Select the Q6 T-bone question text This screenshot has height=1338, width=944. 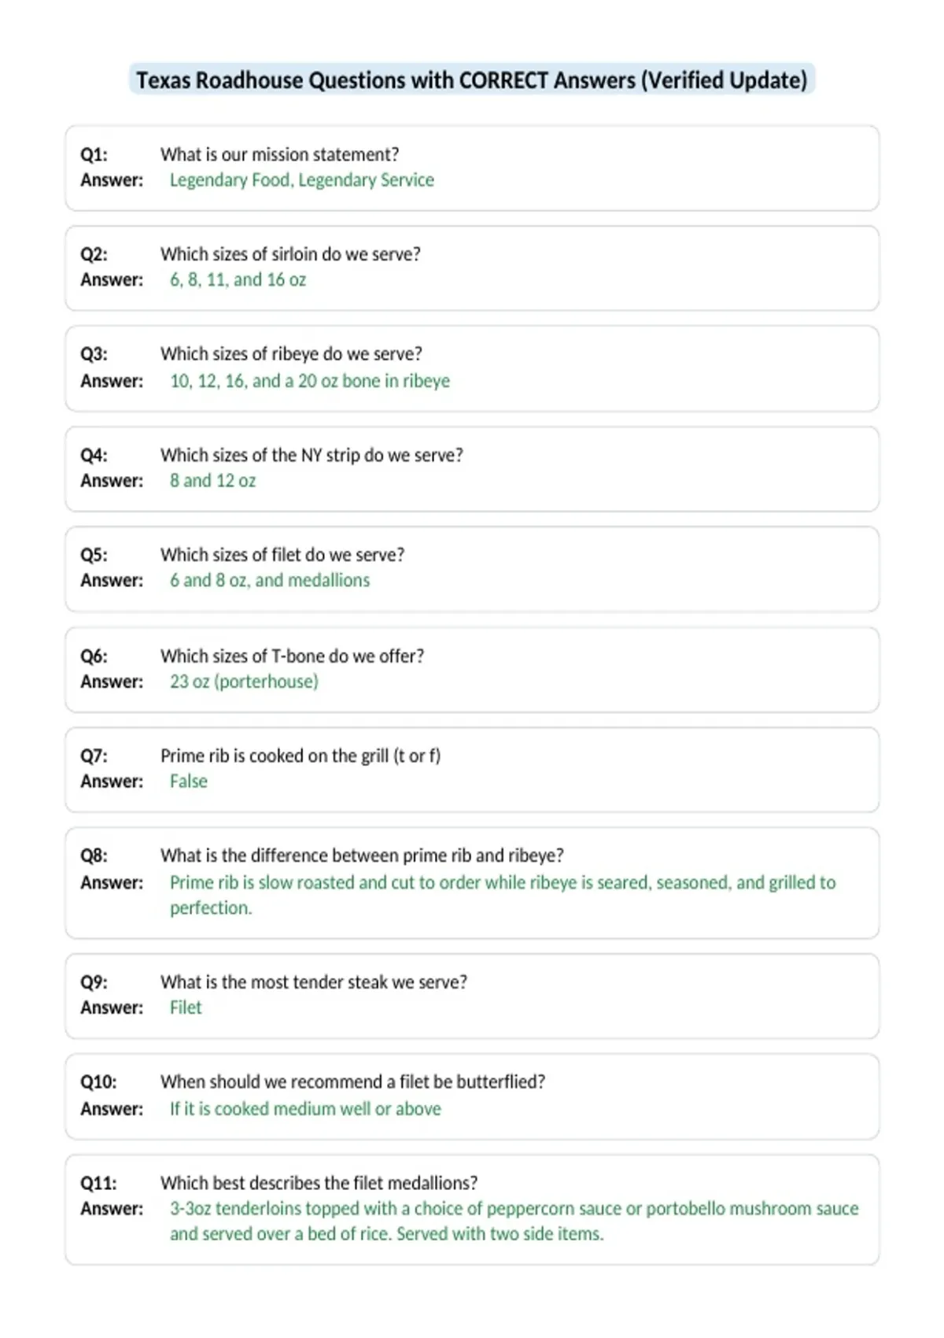[x=292, y=656]
